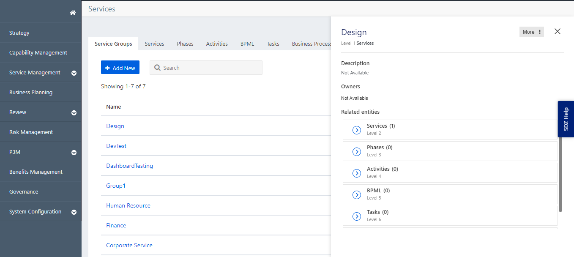
Task: Expand Tasks related entity arrow
Action: [357, 216]
